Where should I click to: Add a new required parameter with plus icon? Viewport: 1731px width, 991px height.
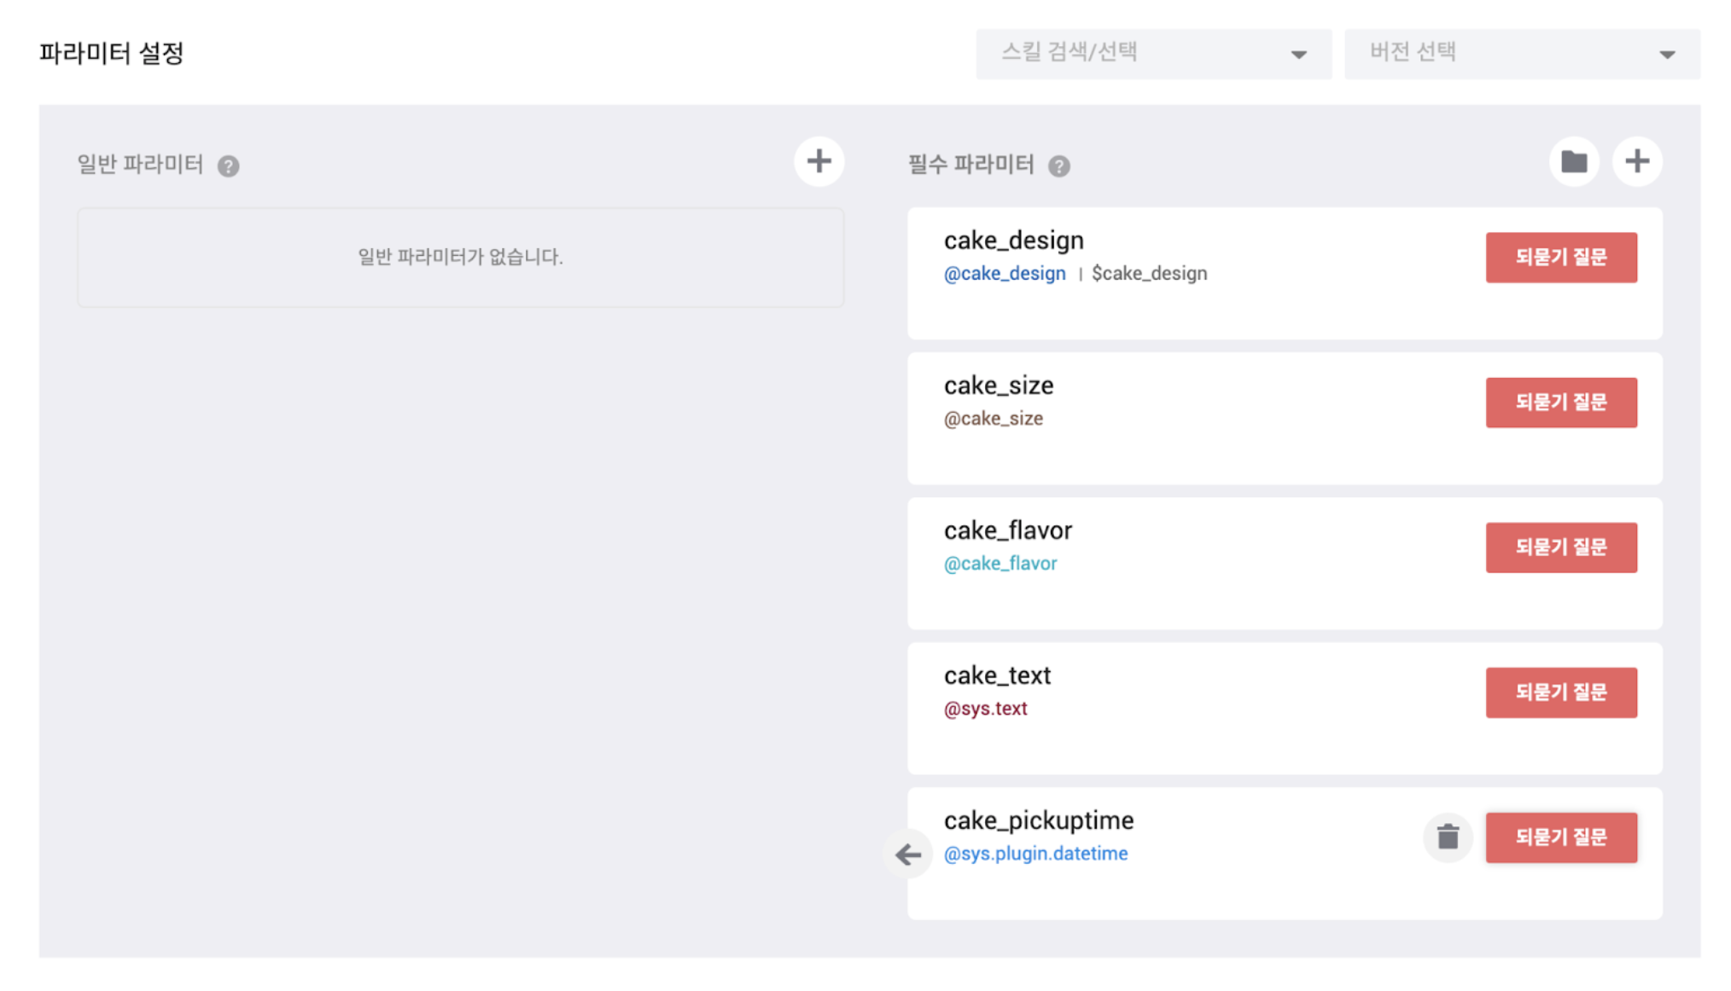pos(1636,161)
